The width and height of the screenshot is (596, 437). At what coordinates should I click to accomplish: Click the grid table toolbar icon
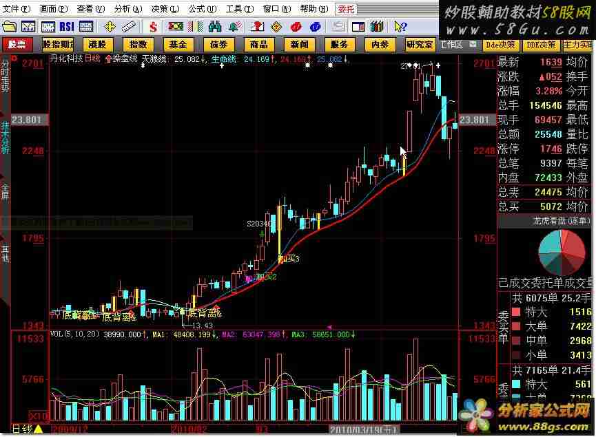[86, 27]
